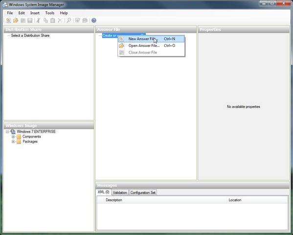
Task: Click the Find magnifier toolbar icon
Action: [x=69, y=21]
